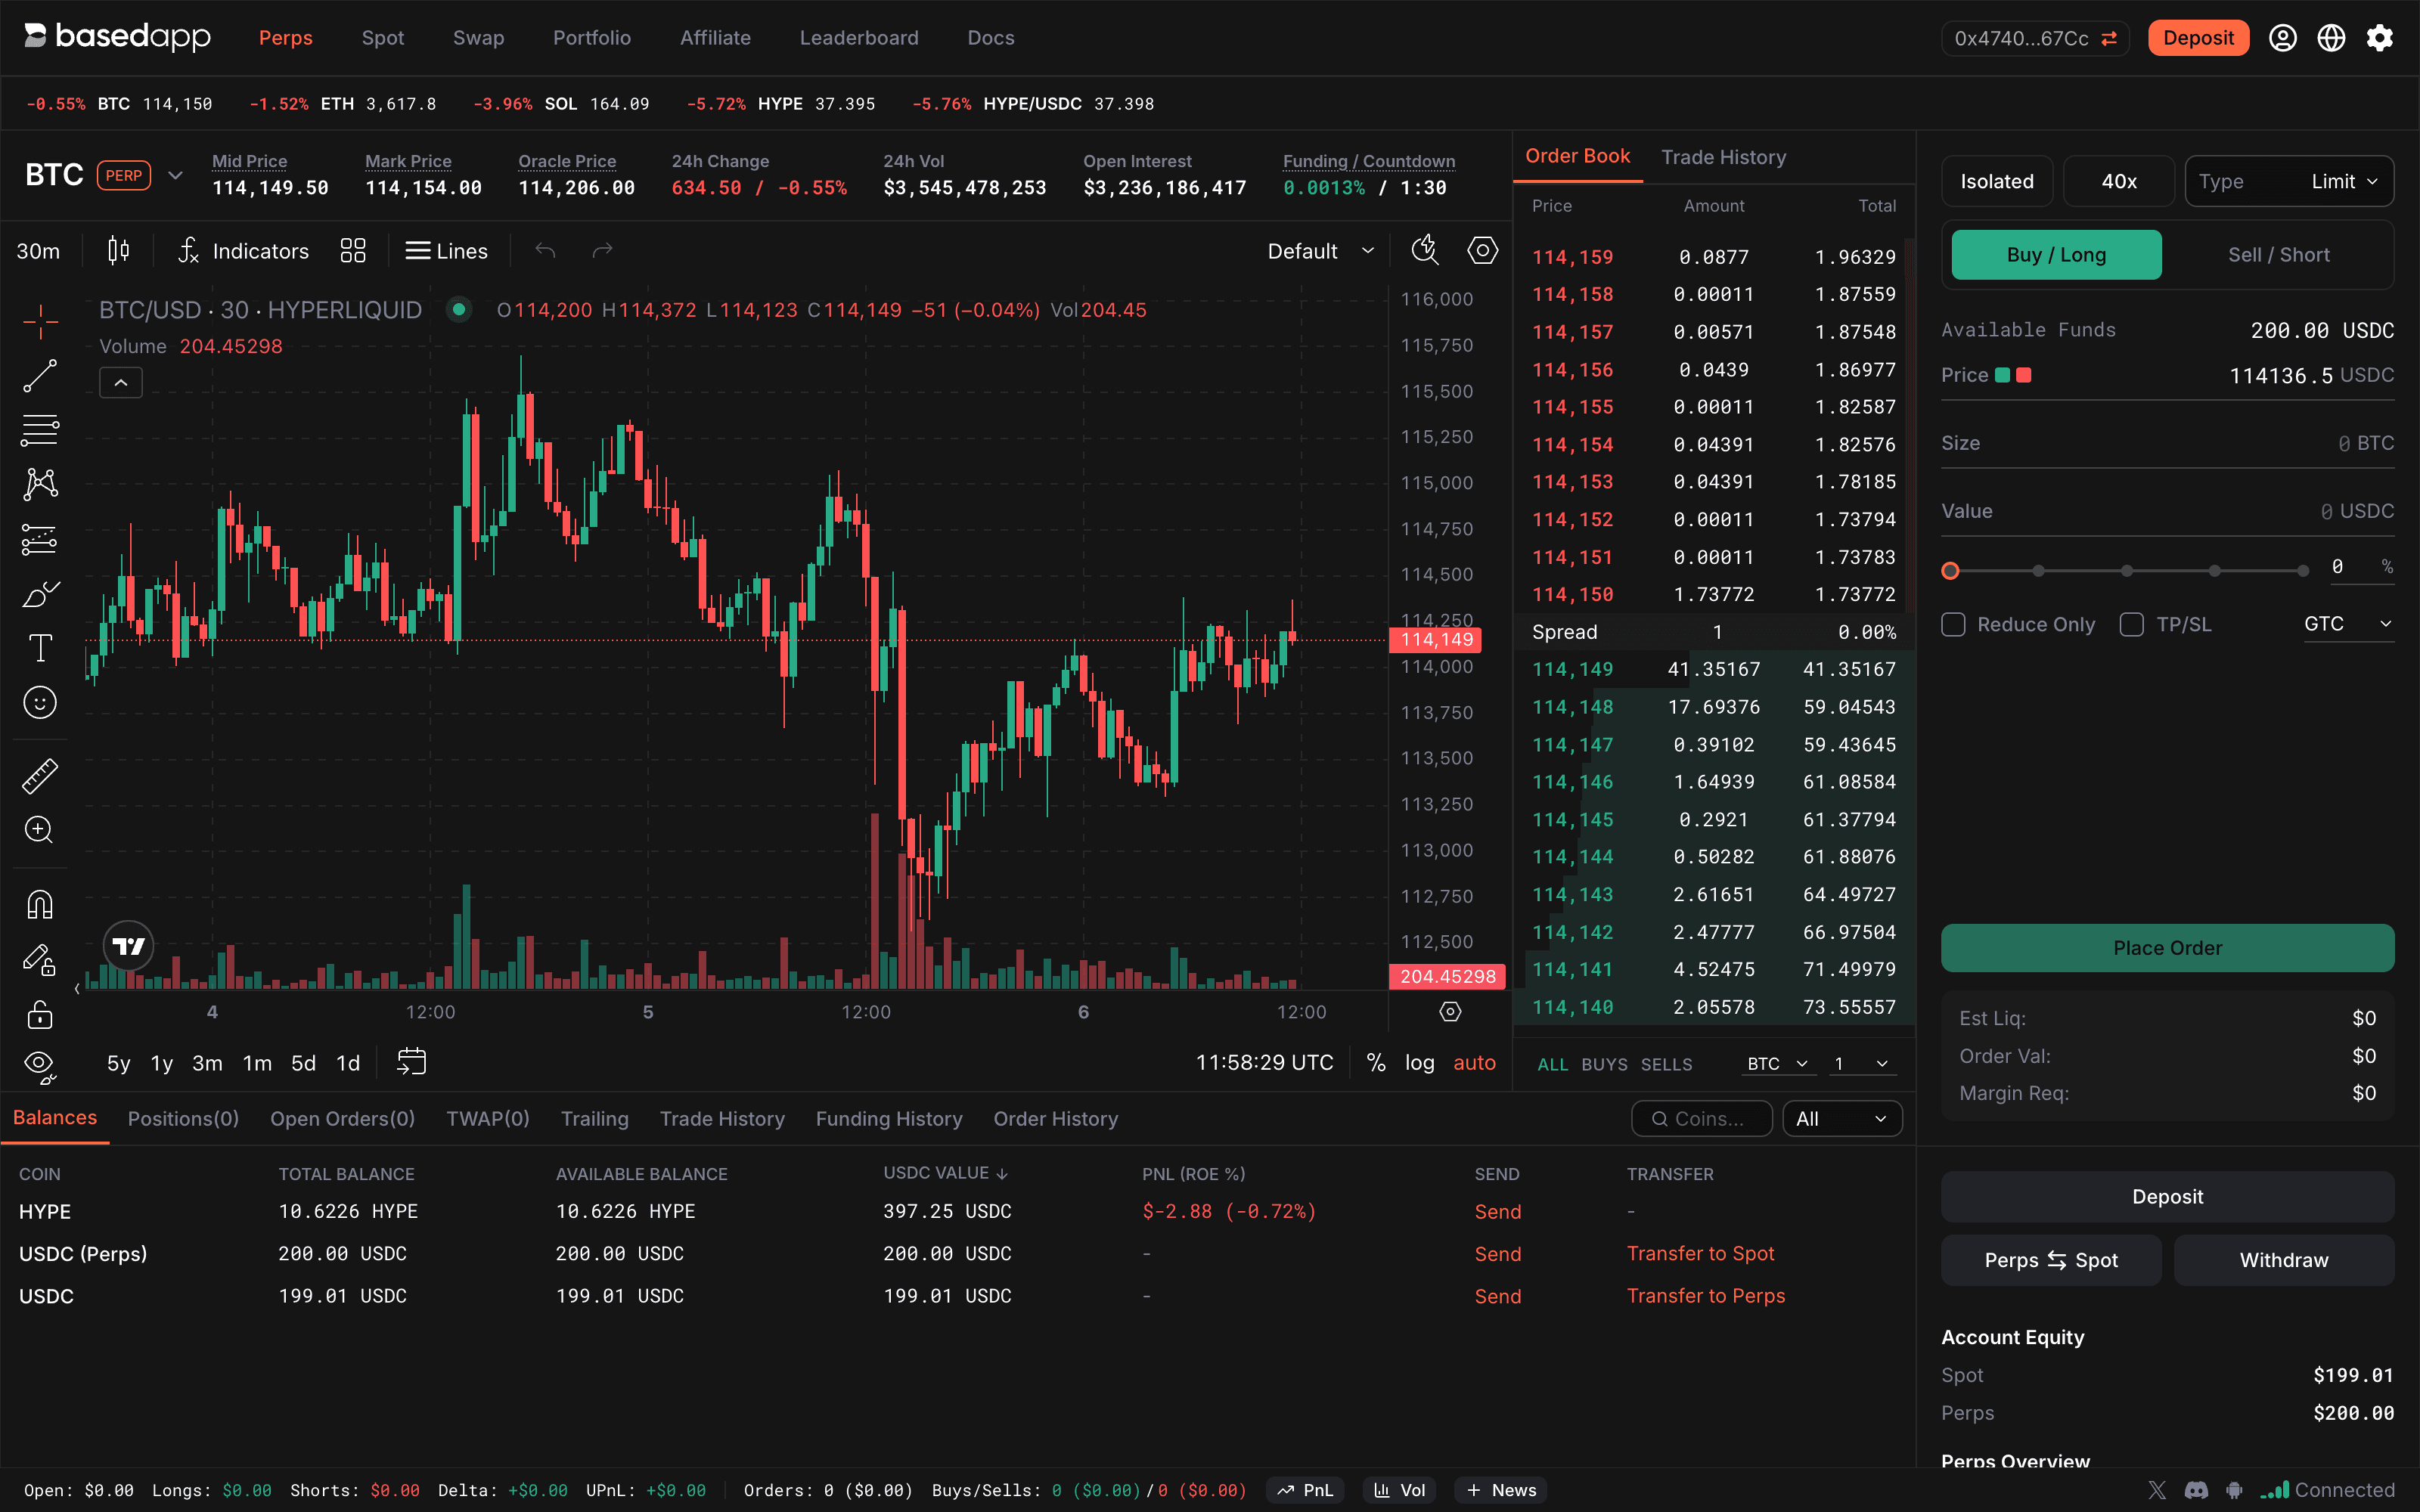Viewport: 2420px width, 1512px height.
Task: Open the language globe icon
Action: pos(2331,38)
